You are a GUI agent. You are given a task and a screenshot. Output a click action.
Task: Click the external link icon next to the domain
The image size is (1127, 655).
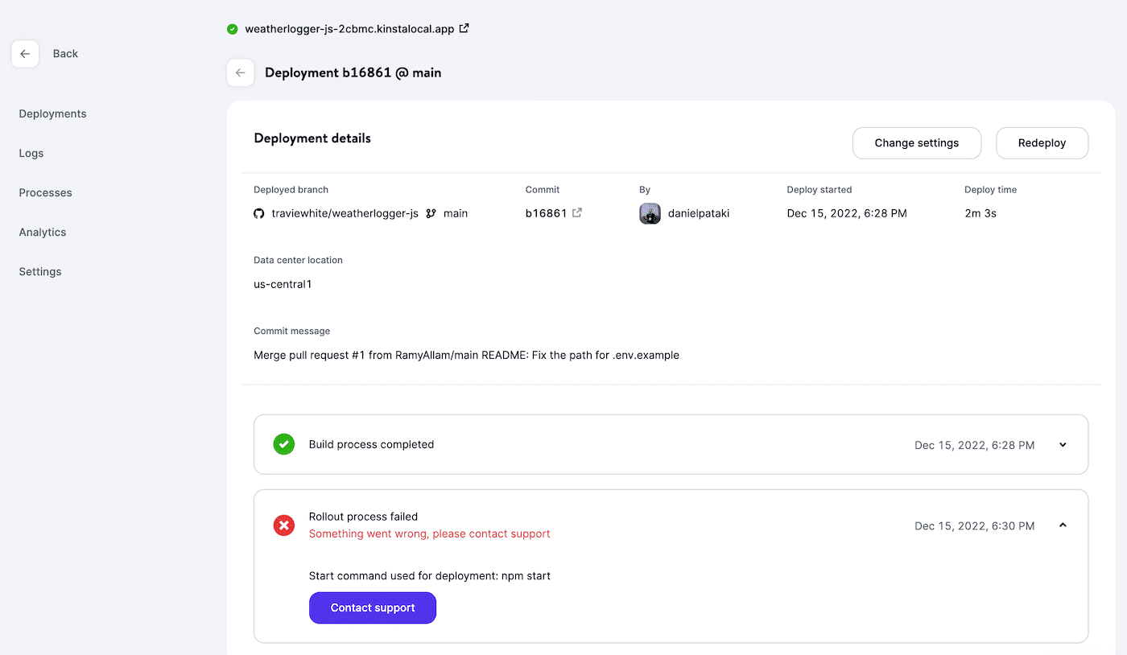tap(464, 27)
